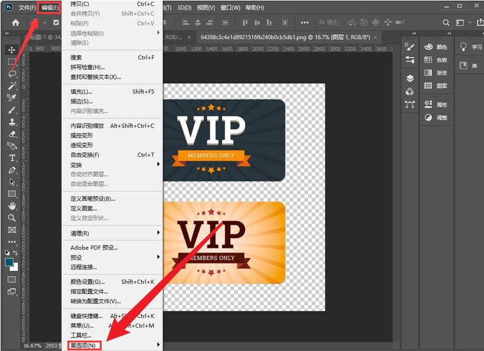Select the Horizontal Type tool
Screen dimensions: 484x351
point(12,158)
